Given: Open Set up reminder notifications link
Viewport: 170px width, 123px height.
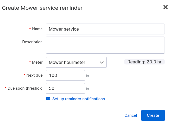Looking at the screenshot, I should pyautogui.click(x=78, y=99).
